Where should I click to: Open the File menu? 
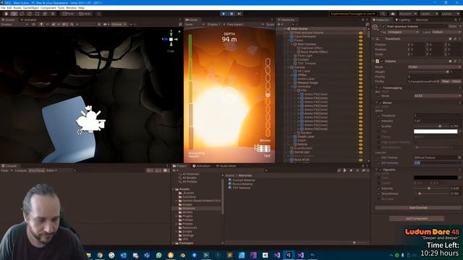coord(3,8)
